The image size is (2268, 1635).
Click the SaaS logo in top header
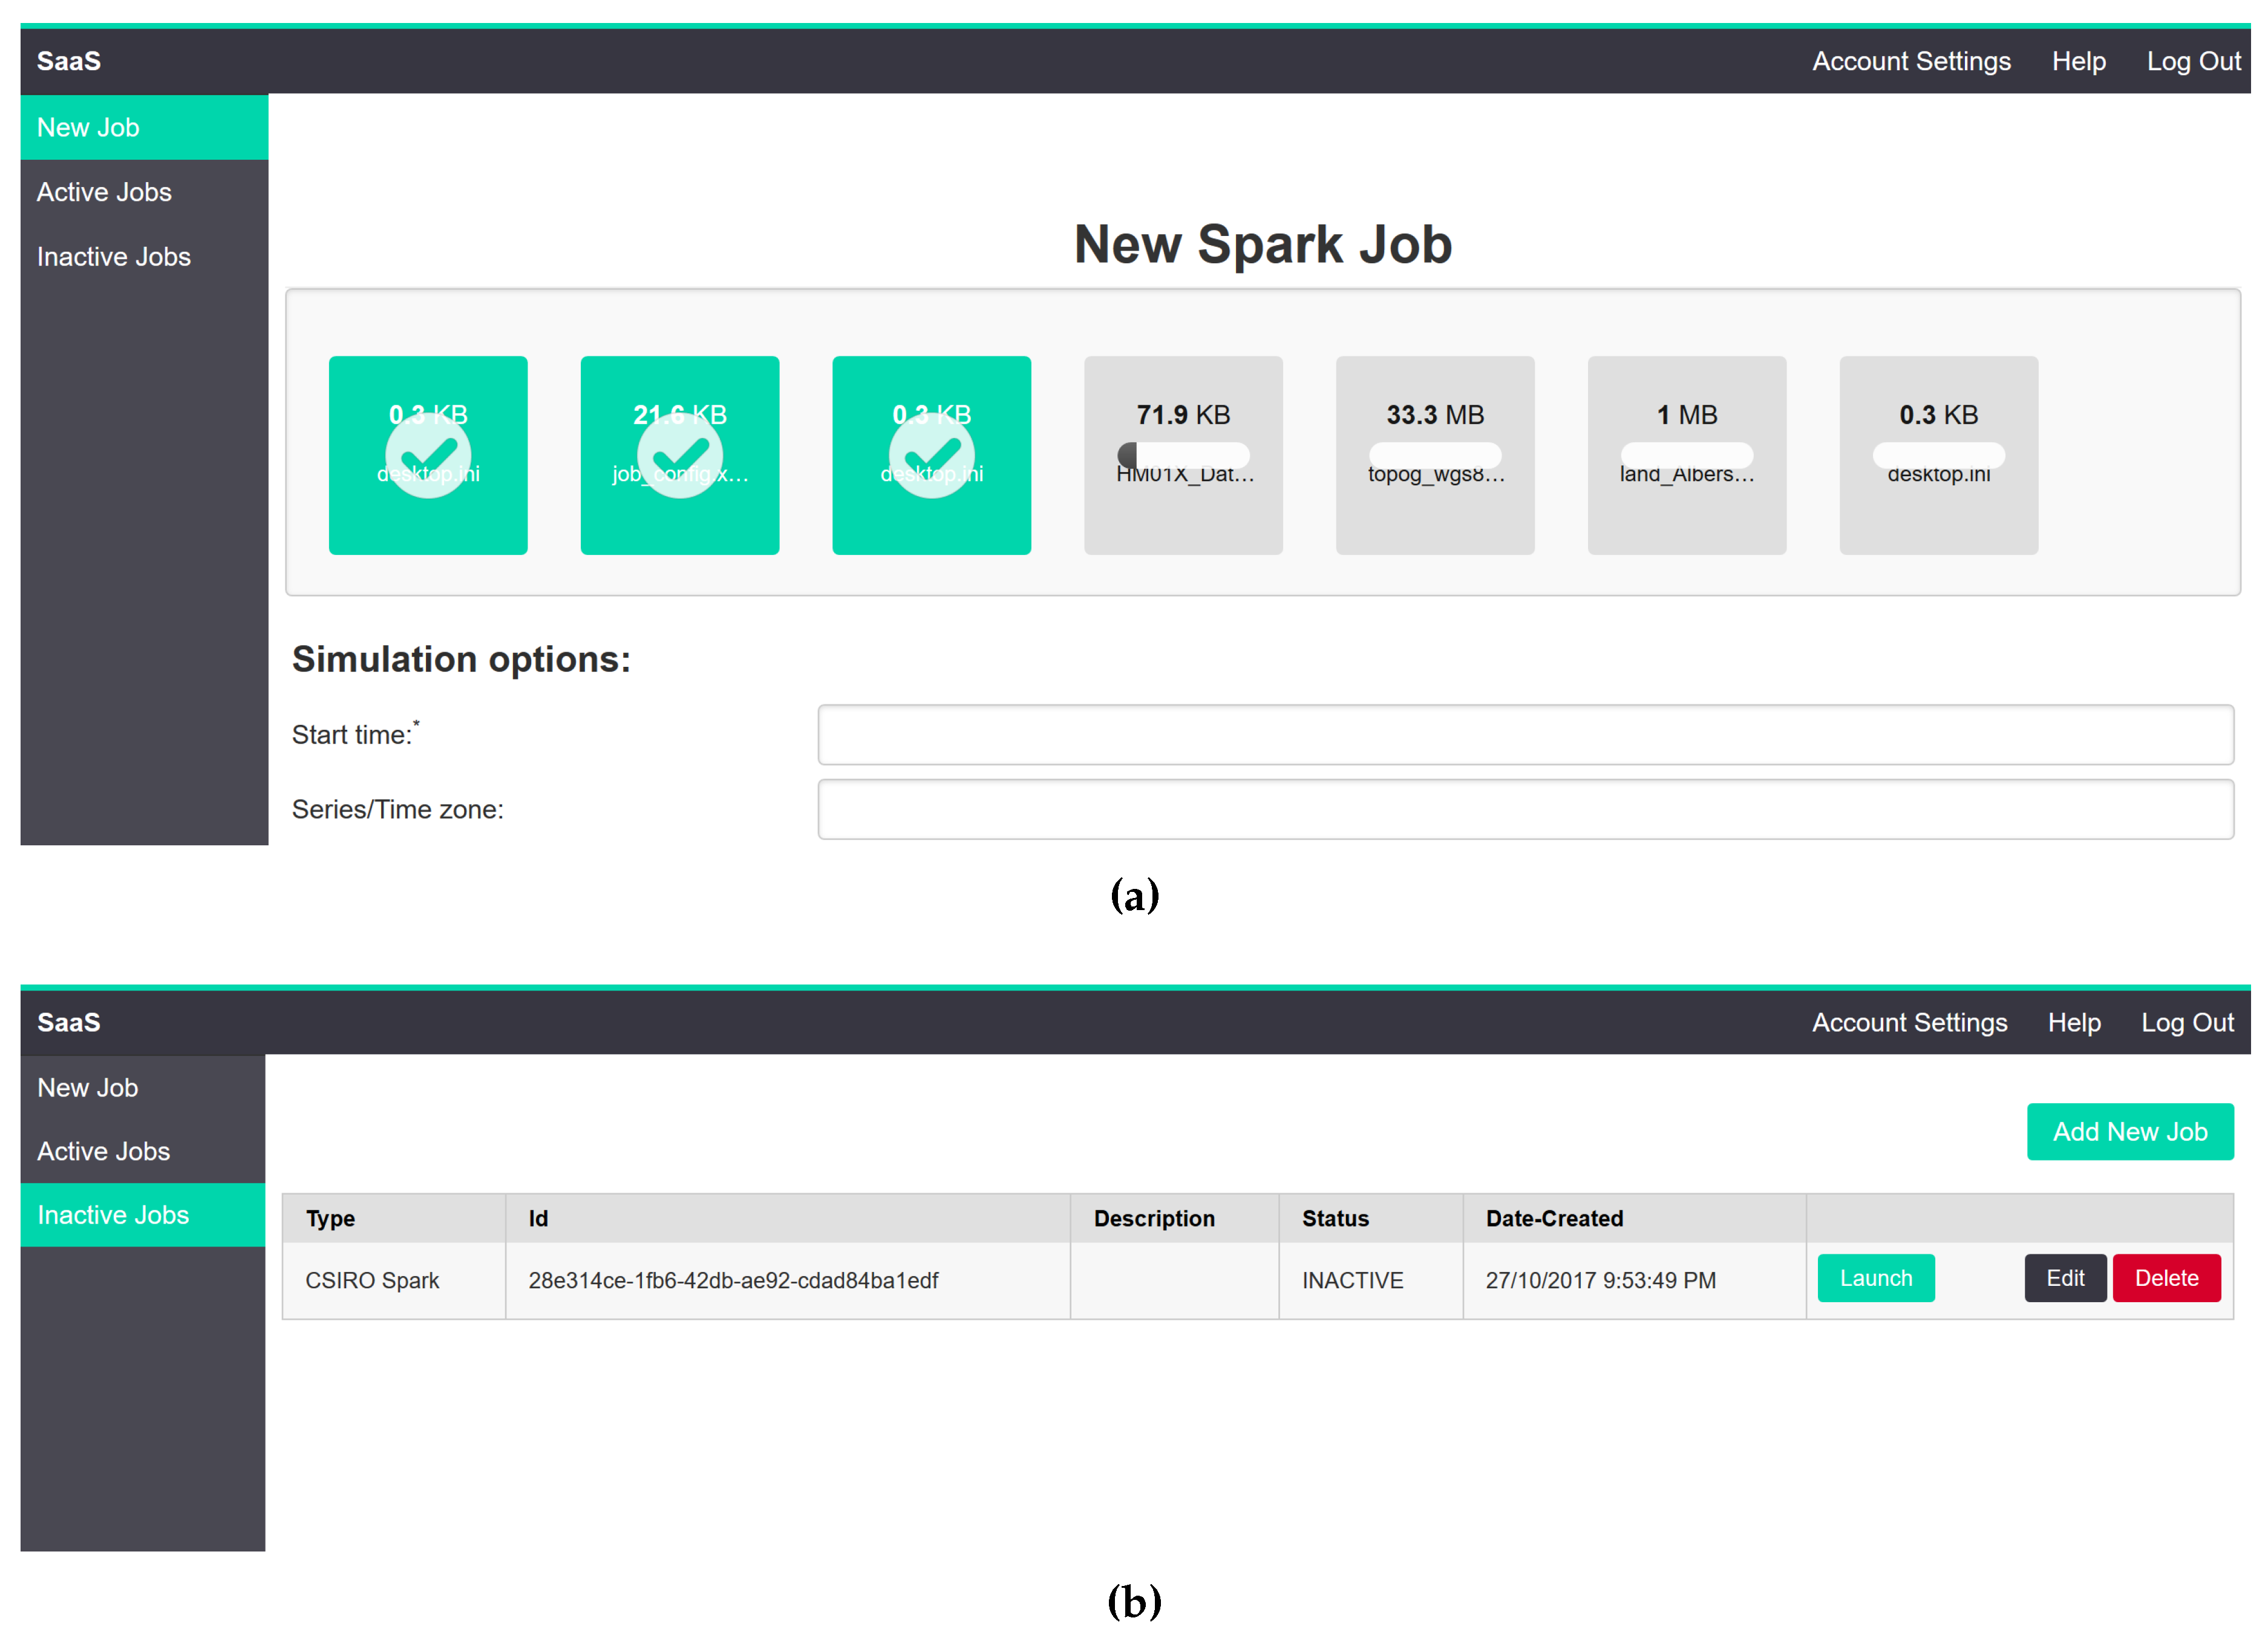point(69,61)
